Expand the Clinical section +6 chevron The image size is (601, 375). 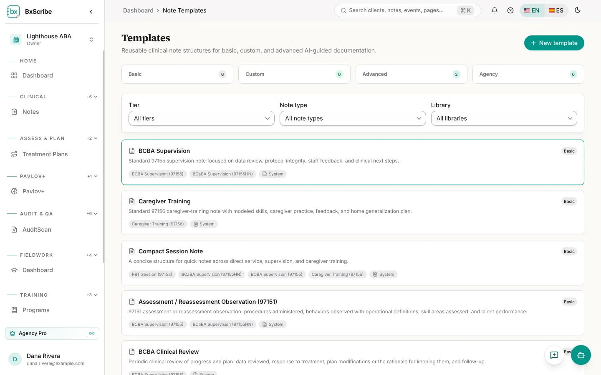pos(92,97)
